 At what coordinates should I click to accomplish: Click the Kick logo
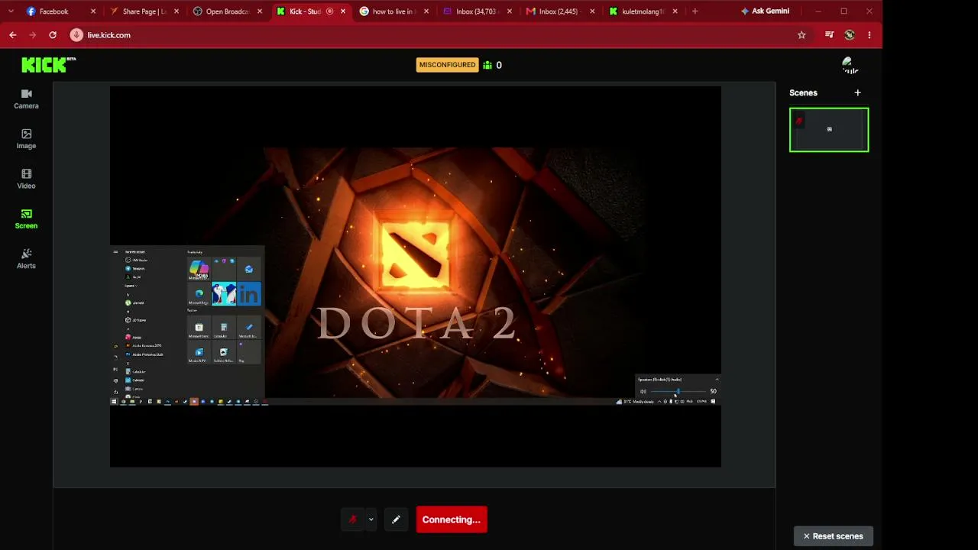click(x=49, y=65)
